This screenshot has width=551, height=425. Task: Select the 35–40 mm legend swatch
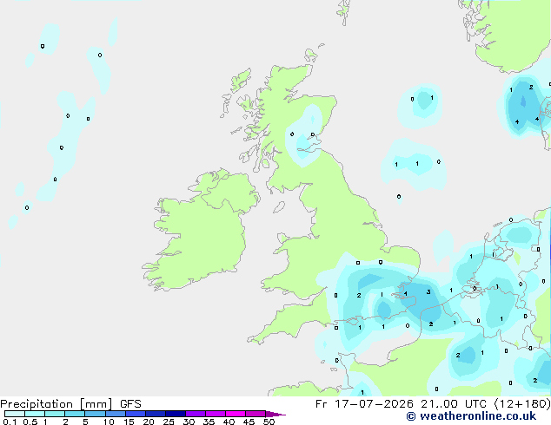[x=215, y=414]
